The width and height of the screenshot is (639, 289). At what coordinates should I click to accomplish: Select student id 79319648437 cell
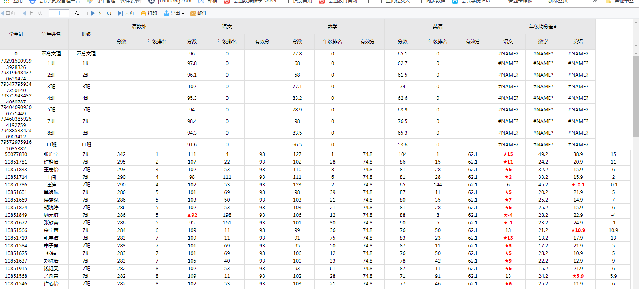16,75
